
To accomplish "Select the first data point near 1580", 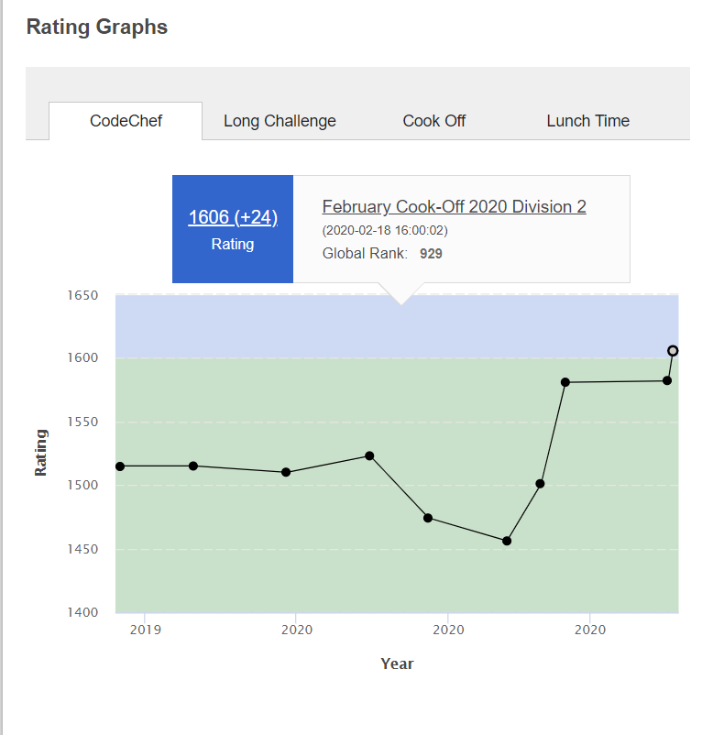I will [565, 382].
